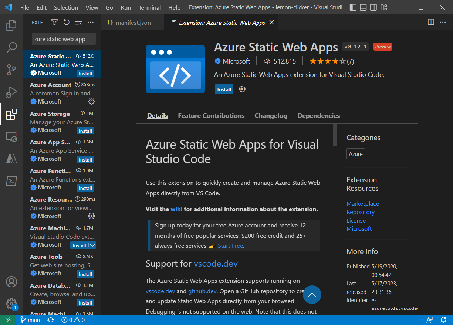Clear extensions search results
453x325 pixels.
(x=78, y=23)
